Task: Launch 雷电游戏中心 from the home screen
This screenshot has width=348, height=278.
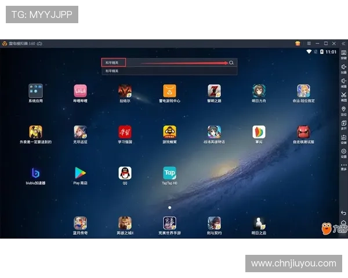Action: [169, 91]
